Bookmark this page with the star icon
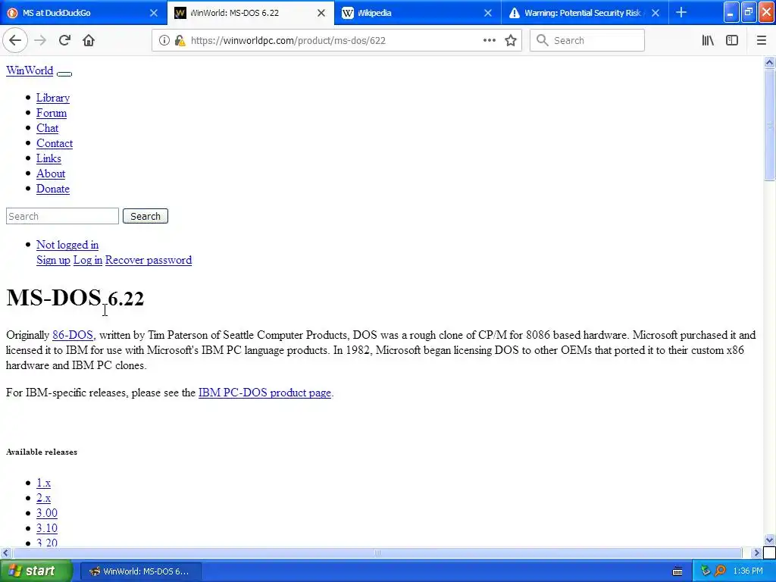 click(x=511, y=40)
